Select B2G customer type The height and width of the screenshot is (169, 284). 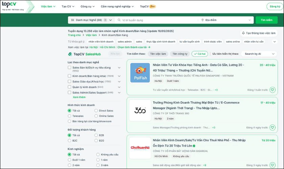(x=96, y=140)
